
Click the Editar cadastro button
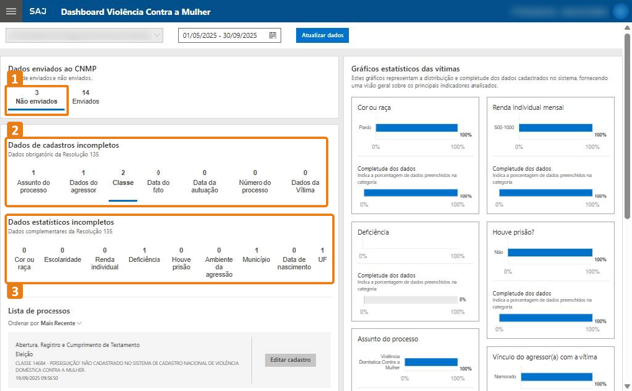[x=291, y=360]
